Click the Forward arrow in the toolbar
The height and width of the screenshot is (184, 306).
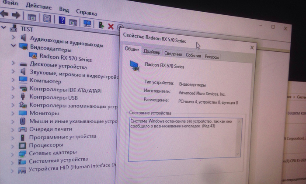tap(16, 16)
